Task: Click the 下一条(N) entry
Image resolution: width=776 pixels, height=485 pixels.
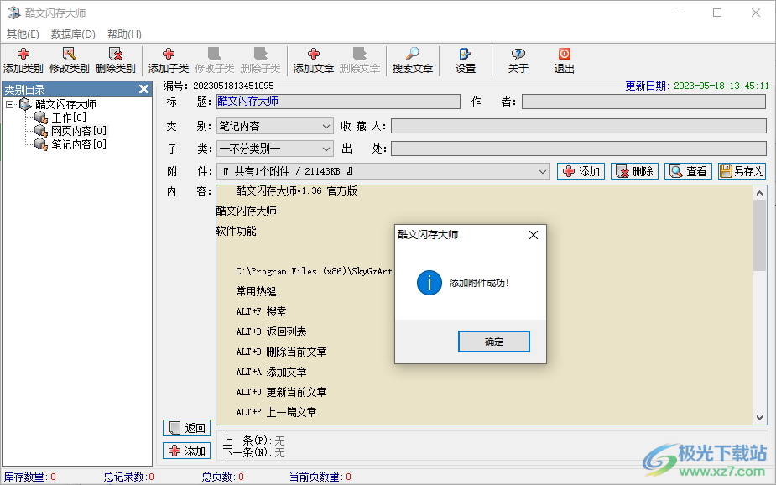Action: (254, 452)
